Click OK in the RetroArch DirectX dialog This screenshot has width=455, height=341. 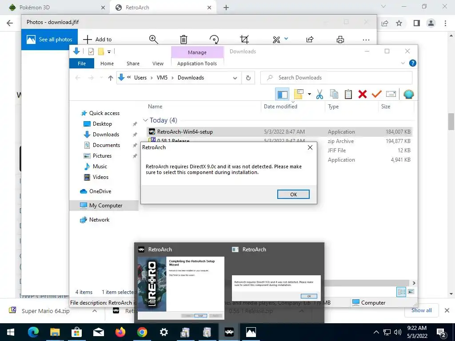pos(293,194)
